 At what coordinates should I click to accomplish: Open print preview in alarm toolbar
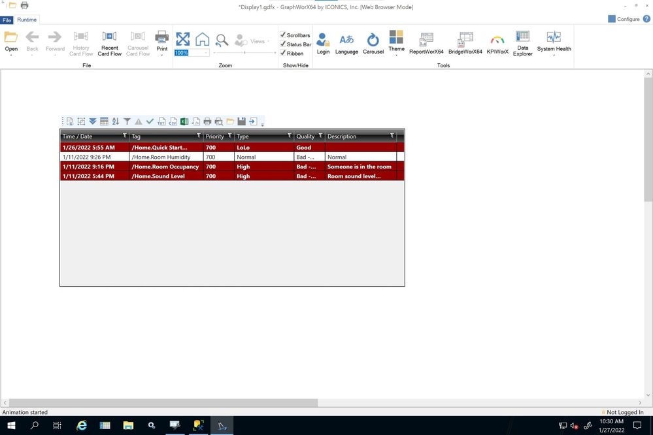point(218,121)
